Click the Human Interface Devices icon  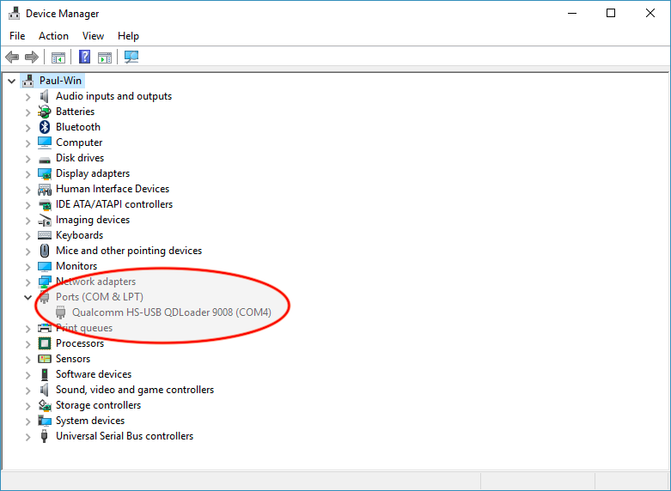tap(45, 189)
